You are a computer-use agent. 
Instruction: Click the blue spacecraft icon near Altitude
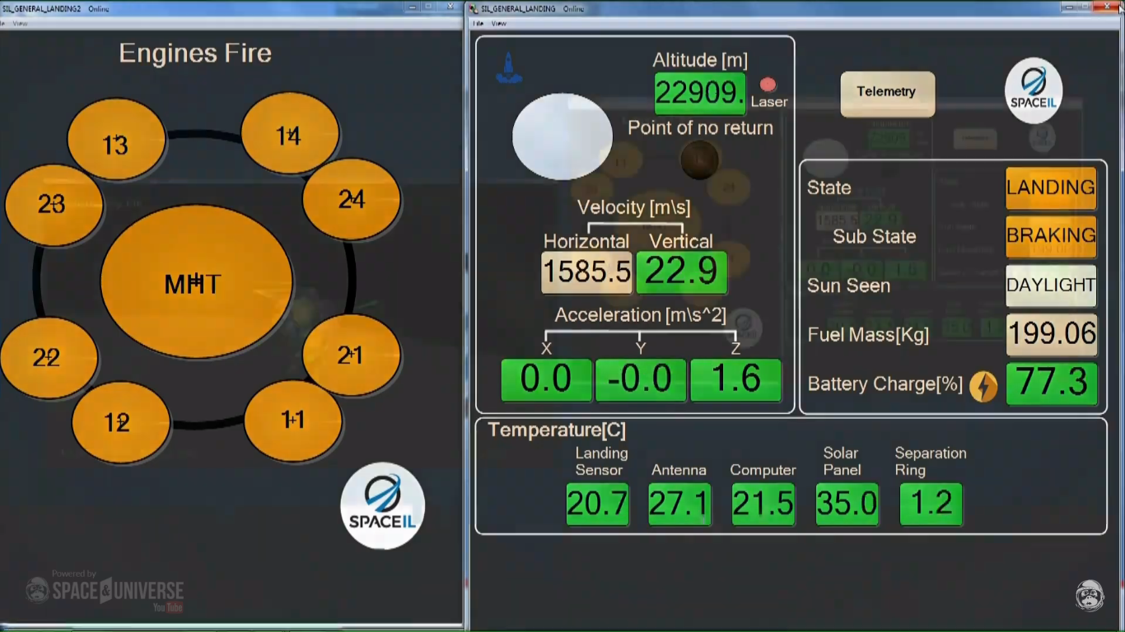coord(508,67)
